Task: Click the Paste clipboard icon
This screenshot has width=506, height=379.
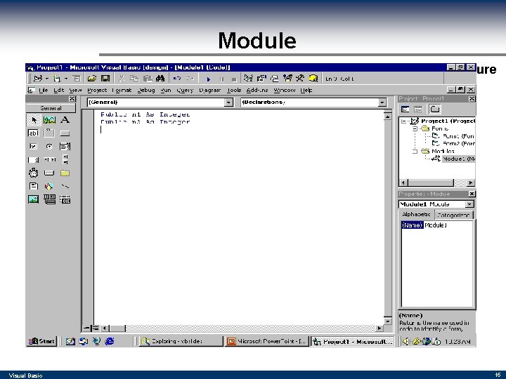Action: [148, 79]
